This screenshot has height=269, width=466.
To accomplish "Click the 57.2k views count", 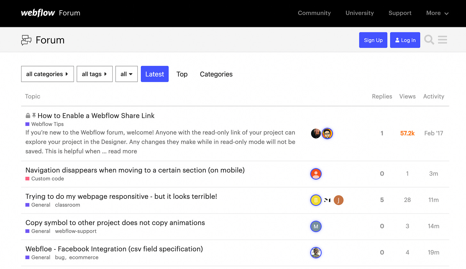I will click(x=407, y=133).
